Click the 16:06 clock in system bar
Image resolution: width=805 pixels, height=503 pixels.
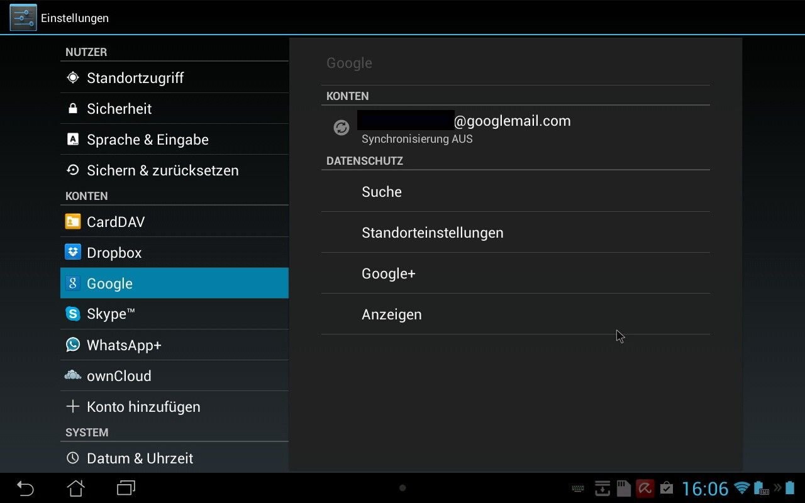705,489
